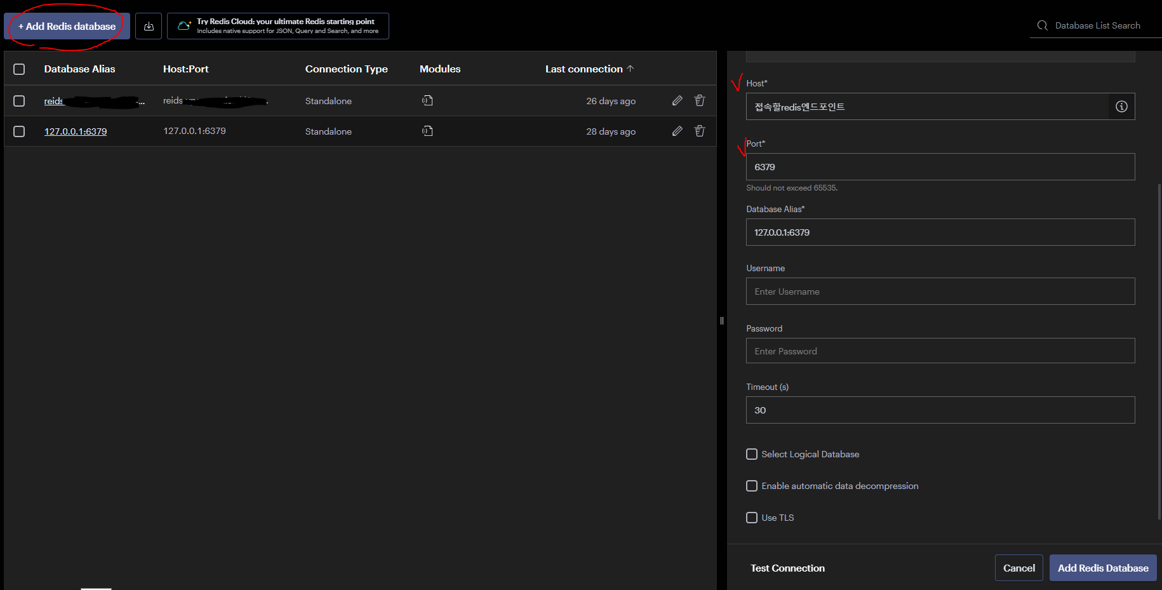Click the Timeout (s) input field

coord(940,410)
